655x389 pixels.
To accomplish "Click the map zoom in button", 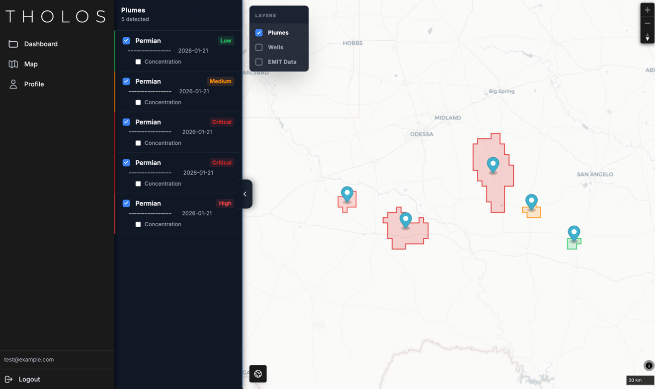I will [647, 10].
